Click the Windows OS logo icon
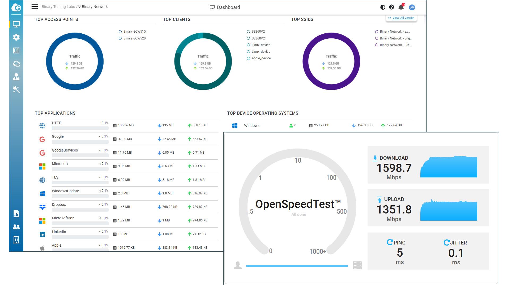Image resolution: width=508 pixels, height=285 pixels. (x=235, y=126)
